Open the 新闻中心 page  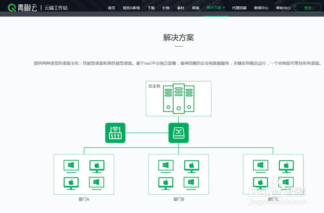coord(261,8)
